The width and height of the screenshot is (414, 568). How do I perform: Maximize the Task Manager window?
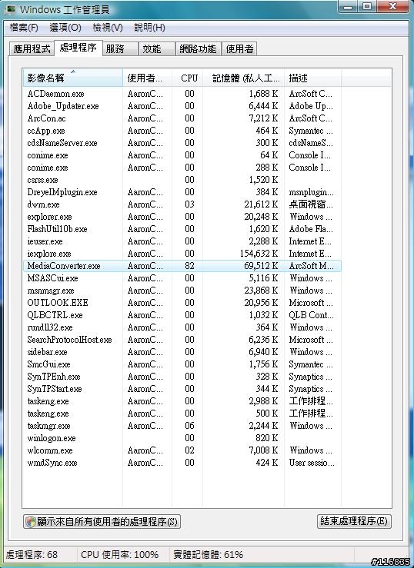click(367, 6)
